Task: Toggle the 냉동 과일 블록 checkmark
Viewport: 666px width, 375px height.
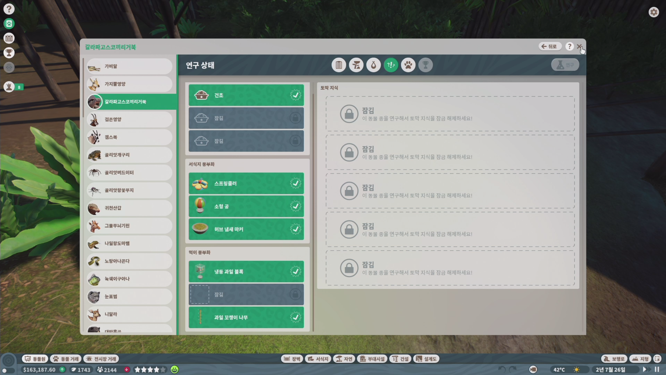Action: (x=295, y=271)
